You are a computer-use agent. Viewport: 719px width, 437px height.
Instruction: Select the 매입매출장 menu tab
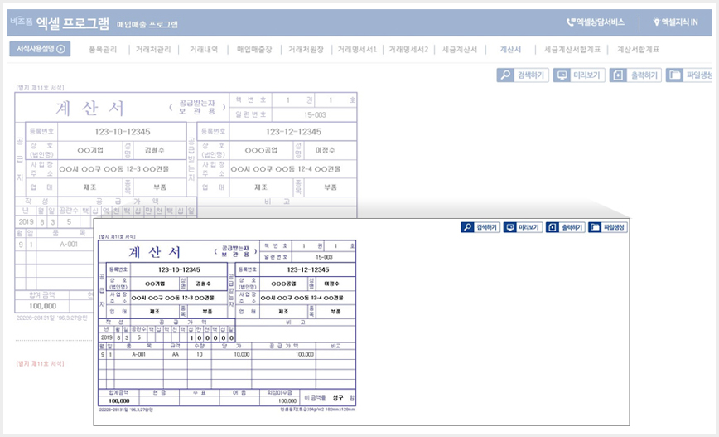pyautogui.click(x=254, y=49)
